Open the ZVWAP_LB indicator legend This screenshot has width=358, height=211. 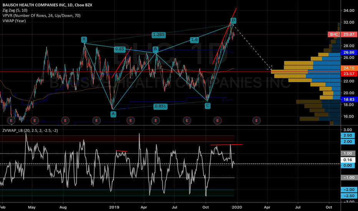coord(30,130)
